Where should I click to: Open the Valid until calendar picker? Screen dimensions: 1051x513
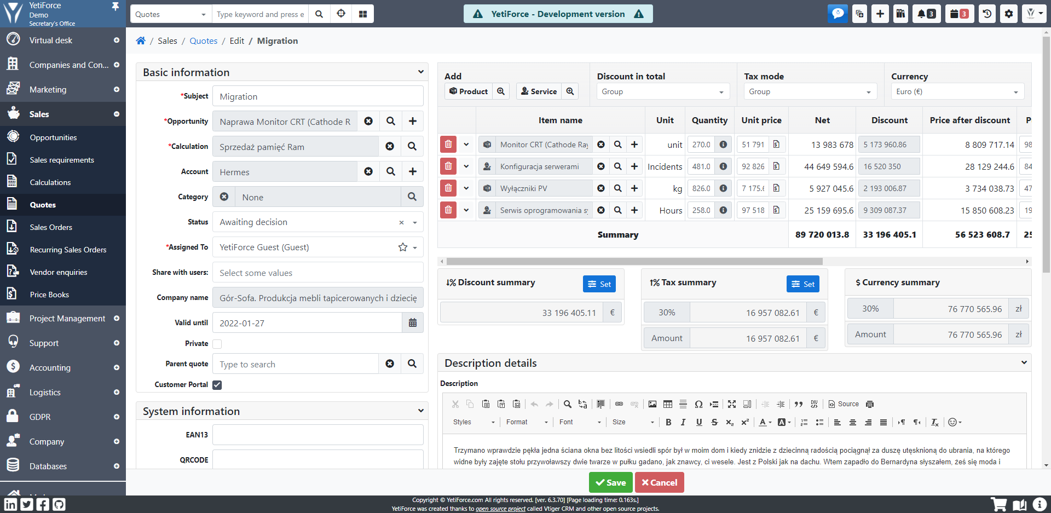(413, 322)
